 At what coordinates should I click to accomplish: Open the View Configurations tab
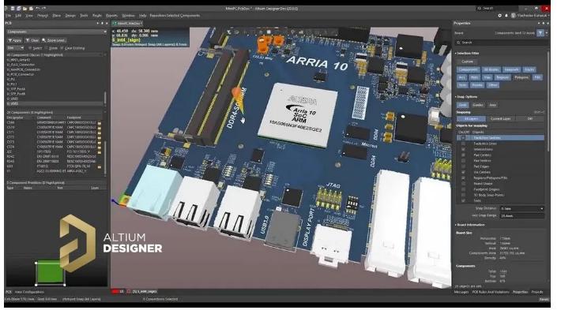[30, 292]
